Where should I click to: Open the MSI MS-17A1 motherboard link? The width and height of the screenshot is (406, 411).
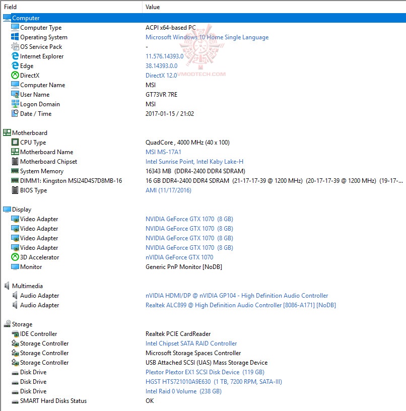click(163, 152)
